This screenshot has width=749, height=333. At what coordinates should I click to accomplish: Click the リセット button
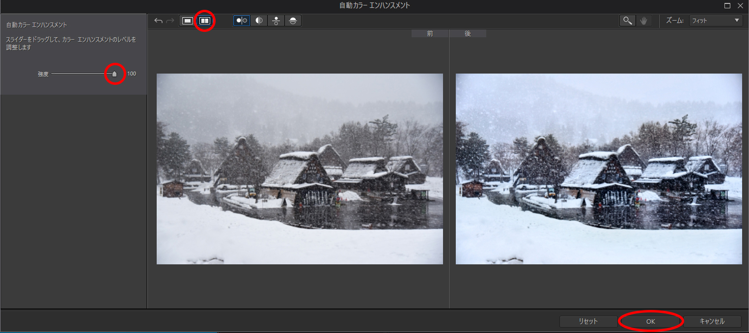click(x=588, y=322)
